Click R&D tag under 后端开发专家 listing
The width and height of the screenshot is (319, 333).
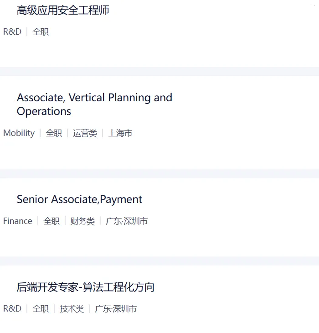point(12,309)
